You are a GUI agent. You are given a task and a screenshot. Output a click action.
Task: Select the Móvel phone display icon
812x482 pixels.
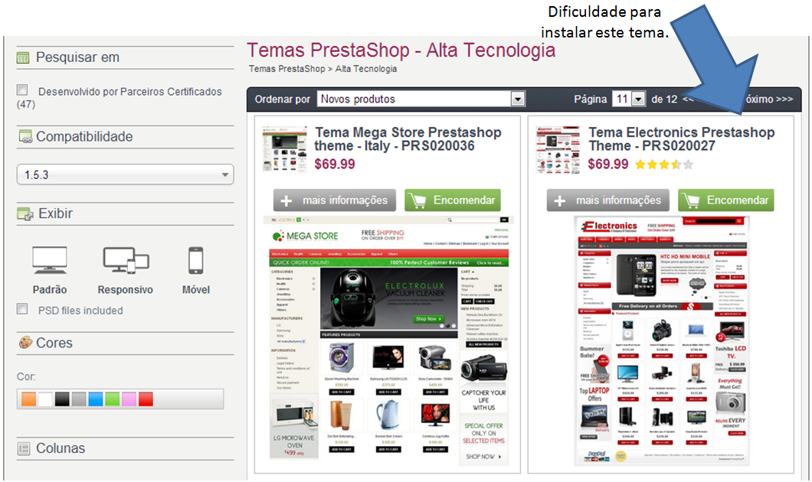pos(196,260)
